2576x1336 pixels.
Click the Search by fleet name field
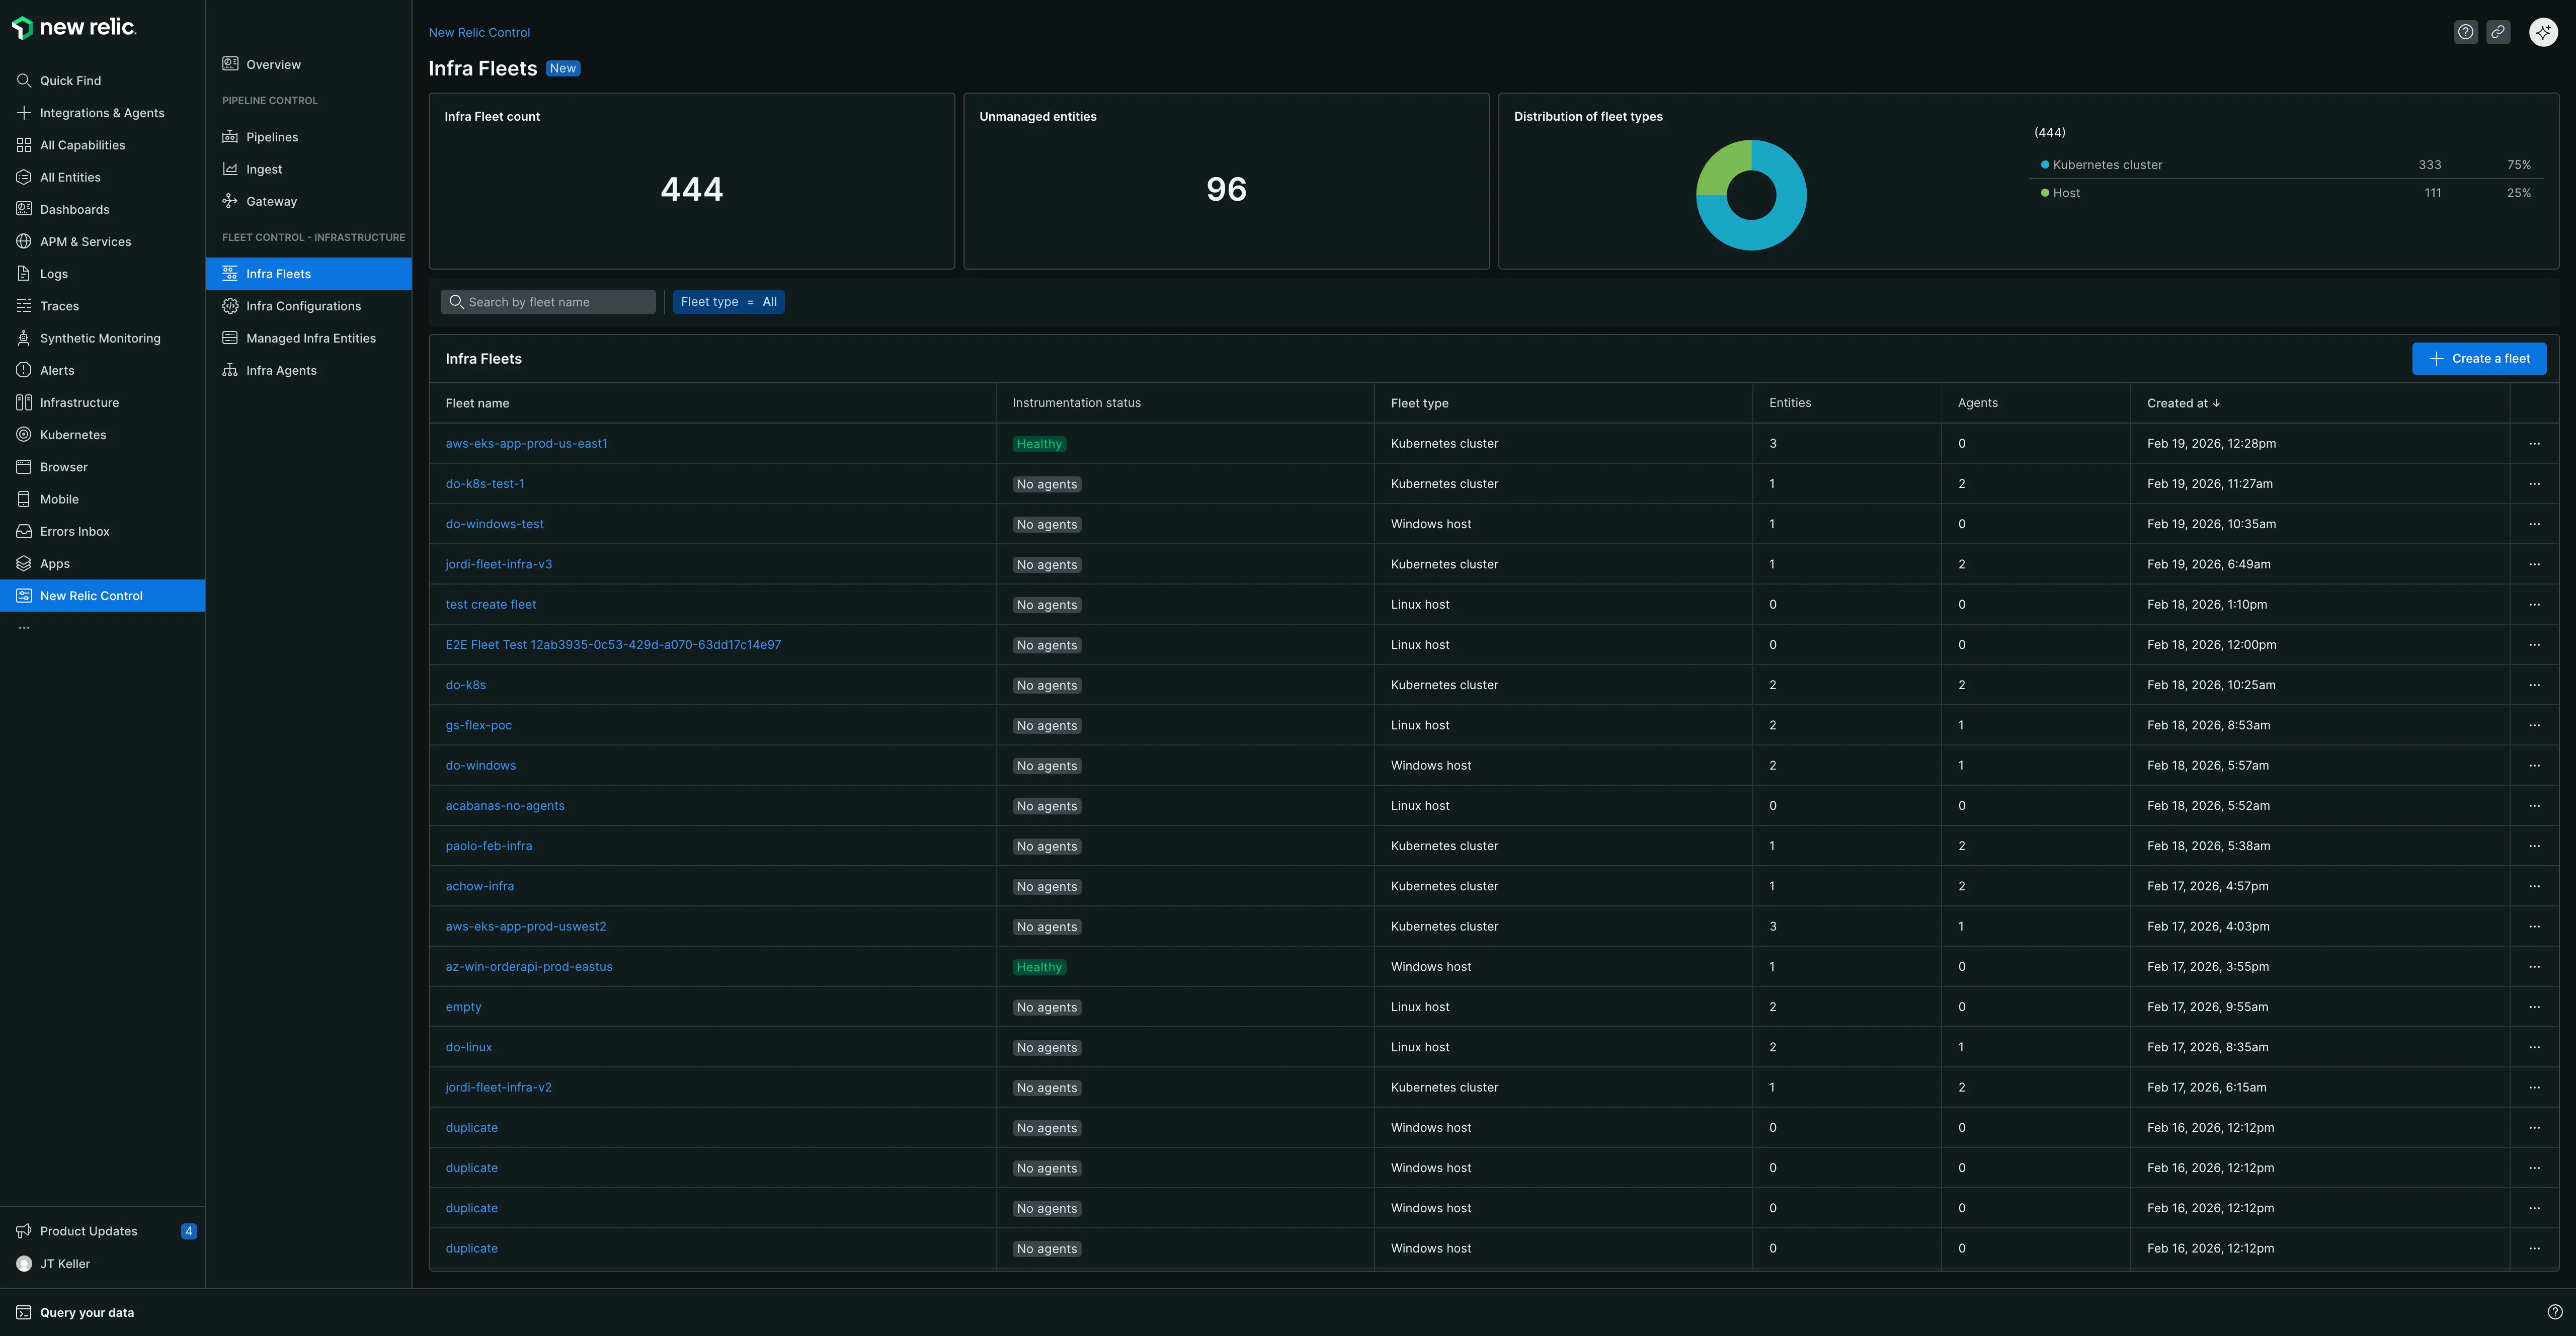tap(548, 301)
